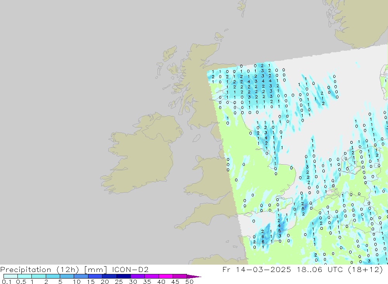This screenshot has width=388, height=284.
Task: Pick the 15–20 mm legend color swatch
Action: point(95,276)
